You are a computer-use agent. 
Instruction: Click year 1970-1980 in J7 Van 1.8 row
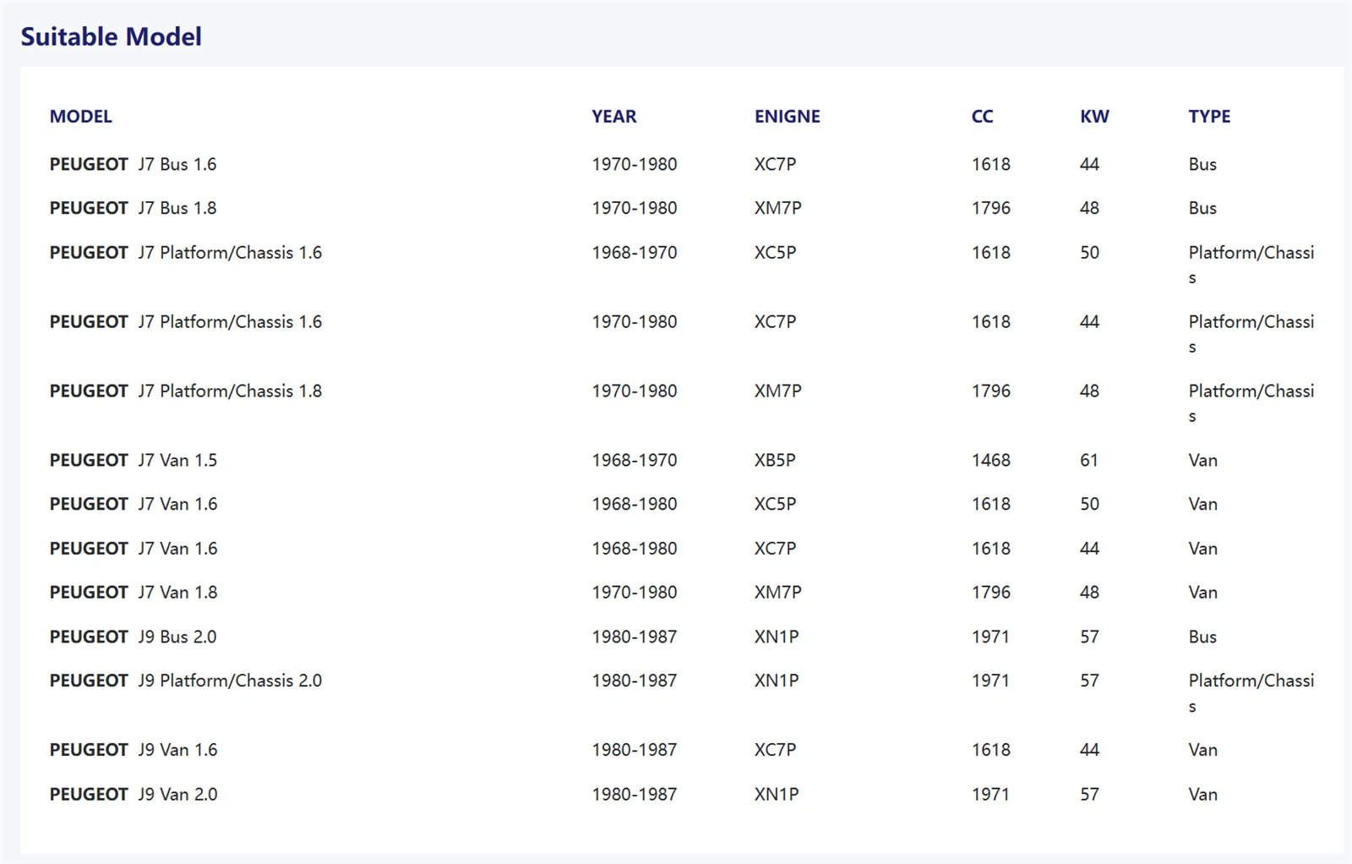coord(635,592)
